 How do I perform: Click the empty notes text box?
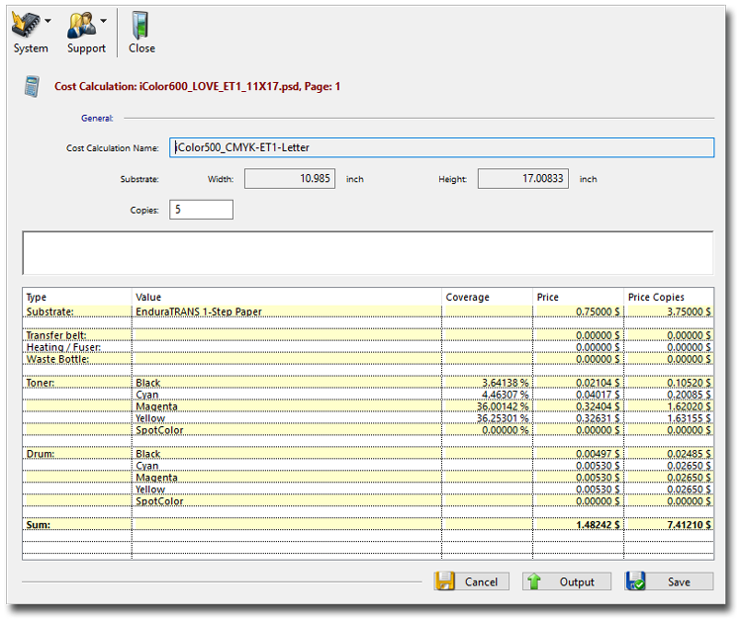(367, 253)
